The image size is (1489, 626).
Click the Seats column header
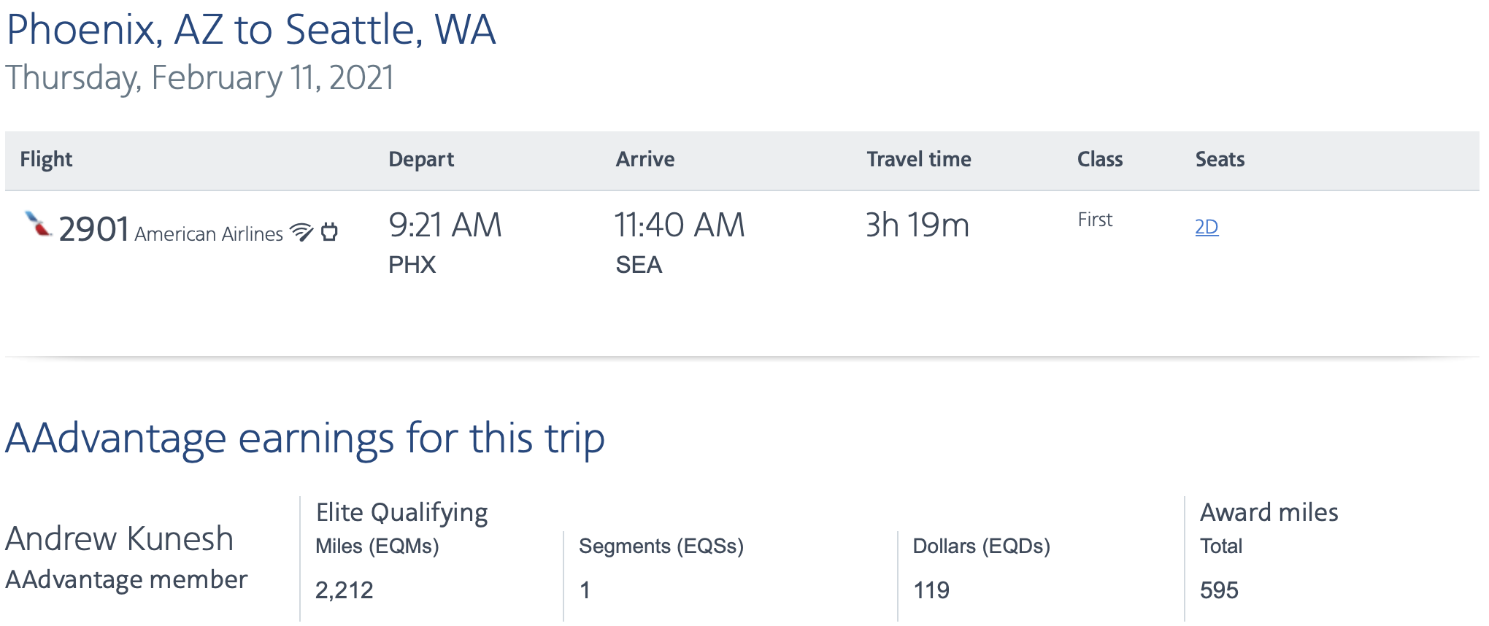click(1219, 159)
